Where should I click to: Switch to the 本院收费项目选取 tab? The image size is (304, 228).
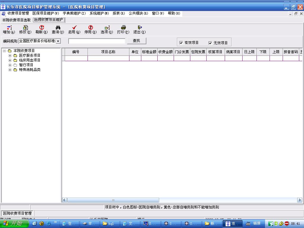(x=17, y=20)
